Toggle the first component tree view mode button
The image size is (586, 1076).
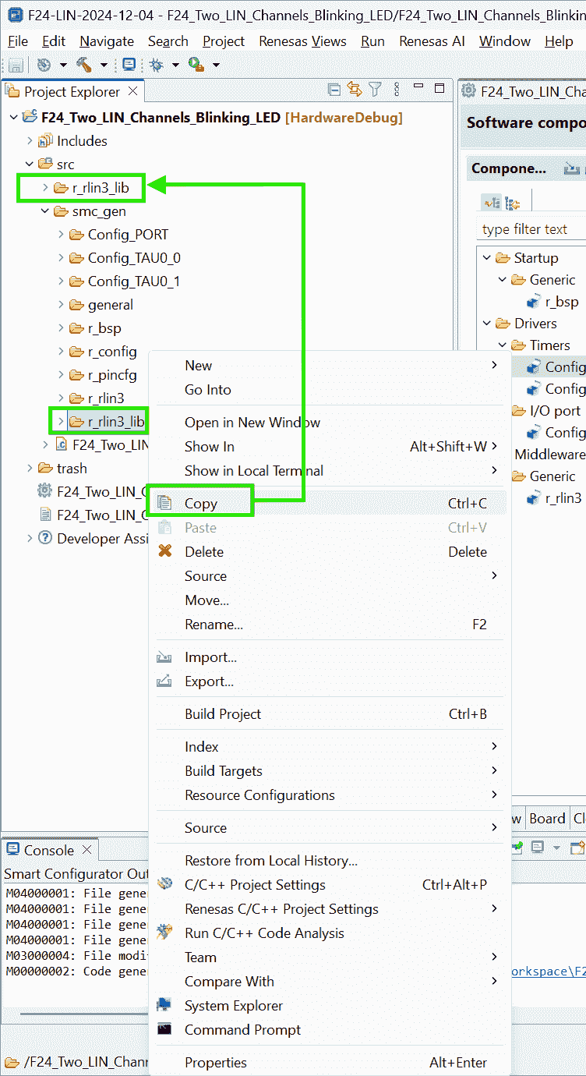(492, 204)
